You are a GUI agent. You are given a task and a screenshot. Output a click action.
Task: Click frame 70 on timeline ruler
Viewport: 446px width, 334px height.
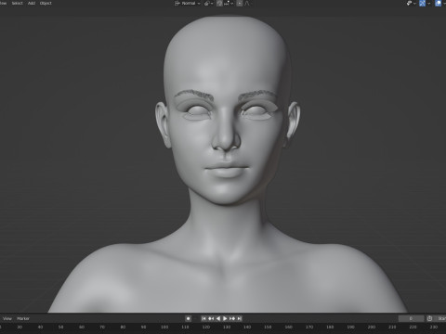[102, 328]
